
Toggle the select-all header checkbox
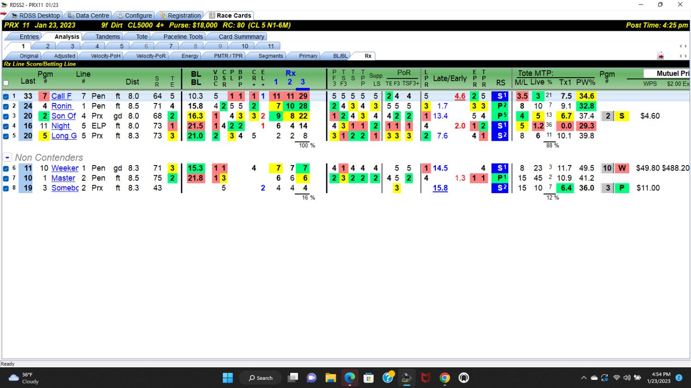point(6,83)
